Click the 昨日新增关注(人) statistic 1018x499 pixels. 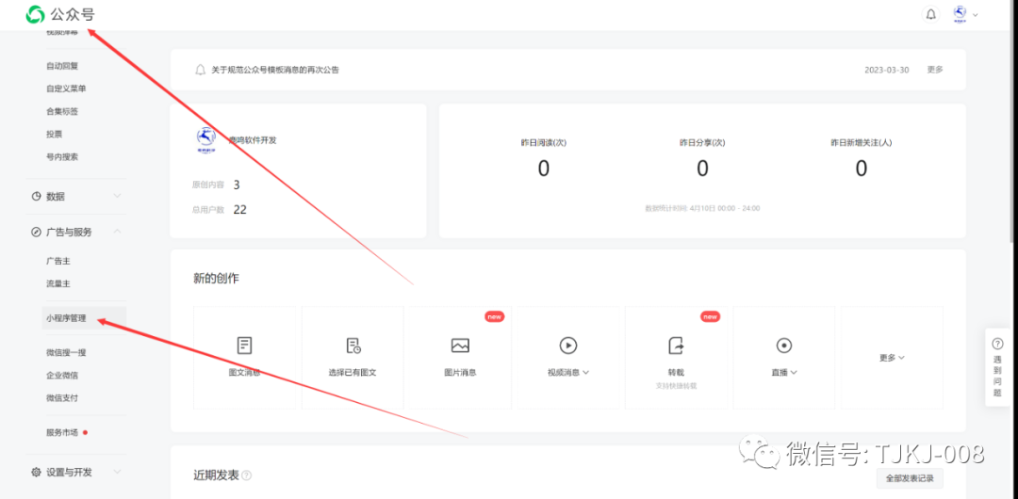point(861,159)
